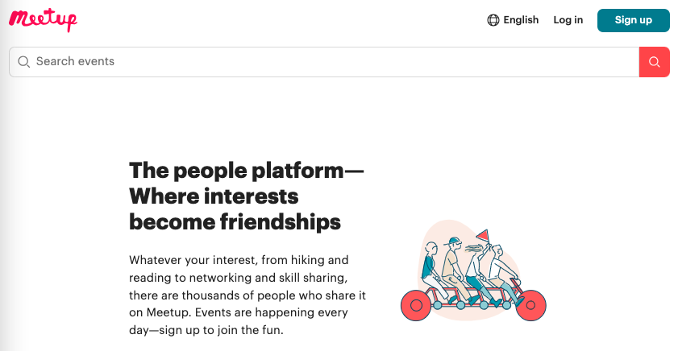Click the Sign up button
678x351 pixels.
634,20
